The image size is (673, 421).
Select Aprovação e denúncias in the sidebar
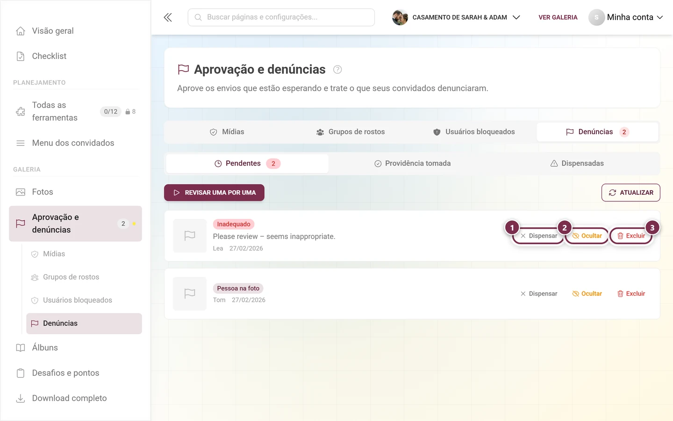coord(75,224)
